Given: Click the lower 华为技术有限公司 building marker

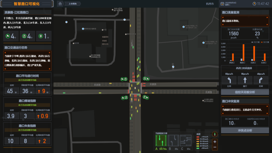Looking at the screenshot, I should 203,43.
